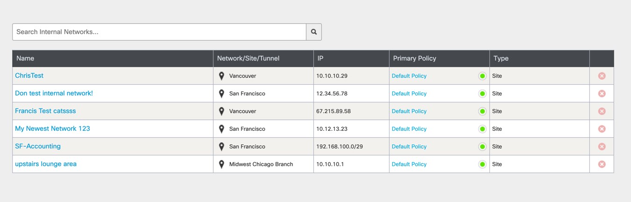Open Francis Test catssss network details

(x=45, y=111)
